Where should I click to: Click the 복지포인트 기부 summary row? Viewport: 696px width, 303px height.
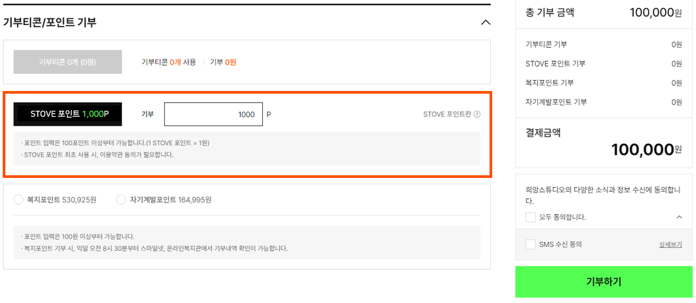[604, 83]
